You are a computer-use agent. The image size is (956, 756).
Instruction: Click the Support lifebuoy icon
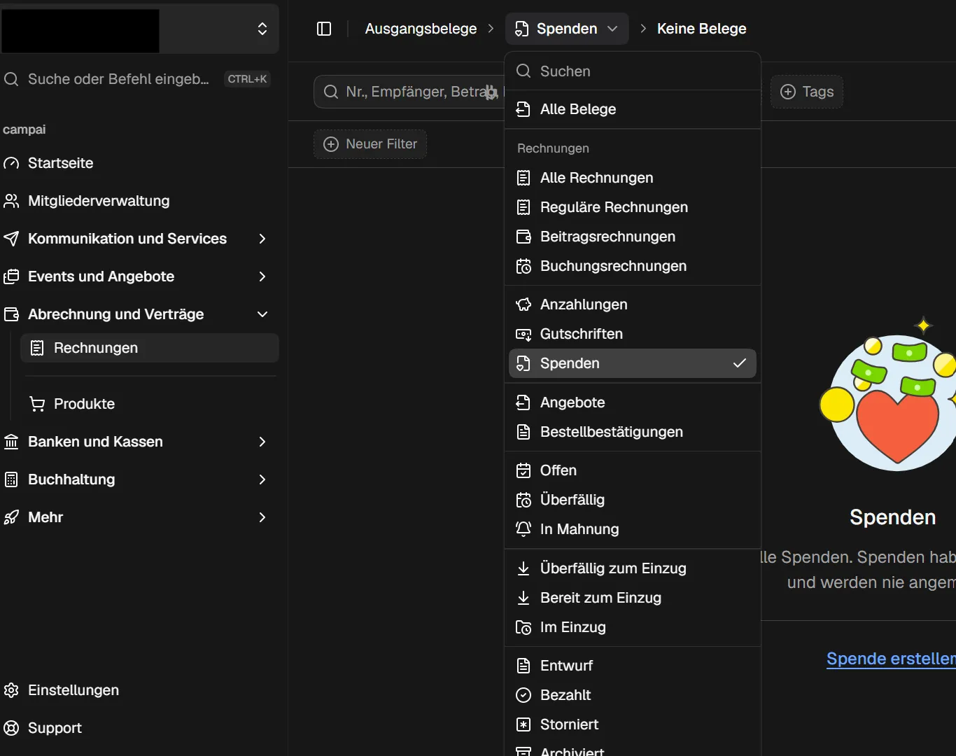[11, 728]
